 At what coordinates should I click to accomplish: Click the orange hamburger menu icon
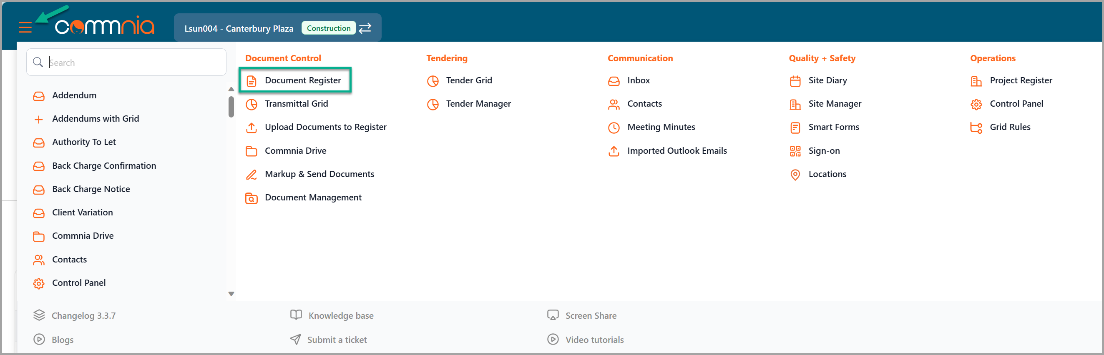click(x=25, y=28)
